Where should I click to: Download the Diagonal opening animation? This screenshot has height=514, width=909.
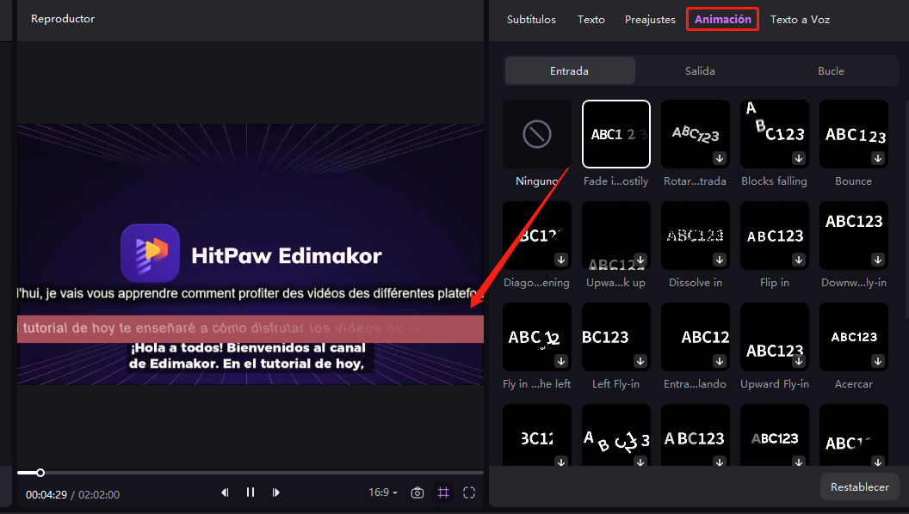pyautogui.click(x=561, y=260)
